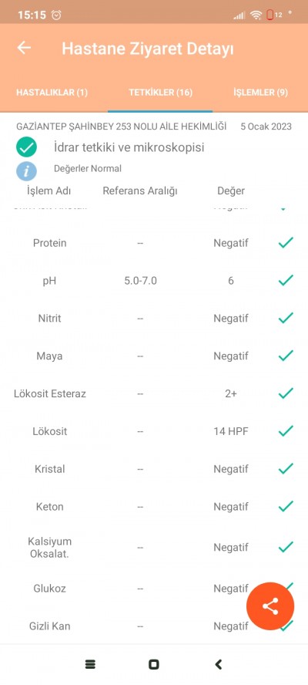Viewport: 308px width, 685px height.
Task: Select the Lökosit 14 HPF value
Action: pyautogui.click(x=231, y=432)
